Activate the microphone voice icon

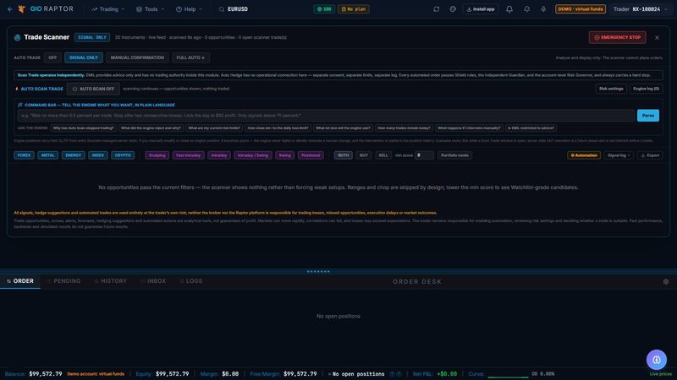(x=543, y=9)
